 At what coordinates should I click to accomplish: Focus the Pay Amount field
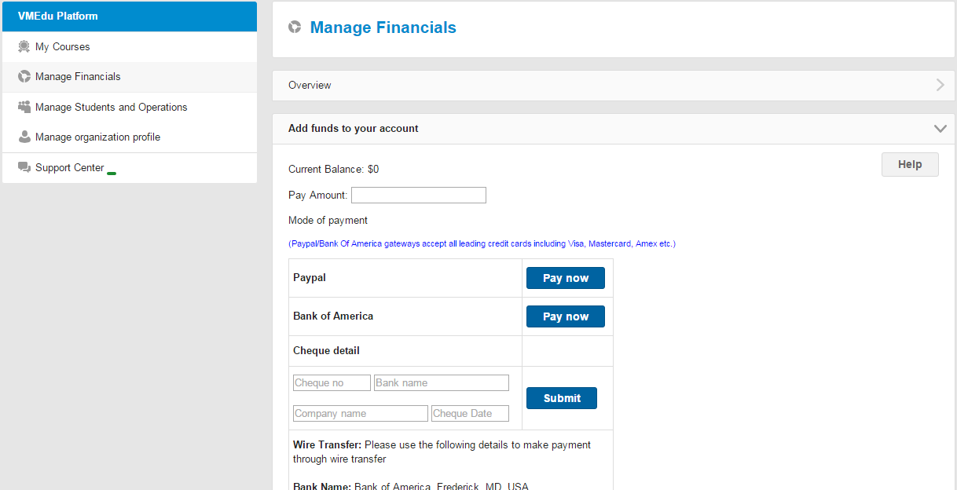click(418, 196)
